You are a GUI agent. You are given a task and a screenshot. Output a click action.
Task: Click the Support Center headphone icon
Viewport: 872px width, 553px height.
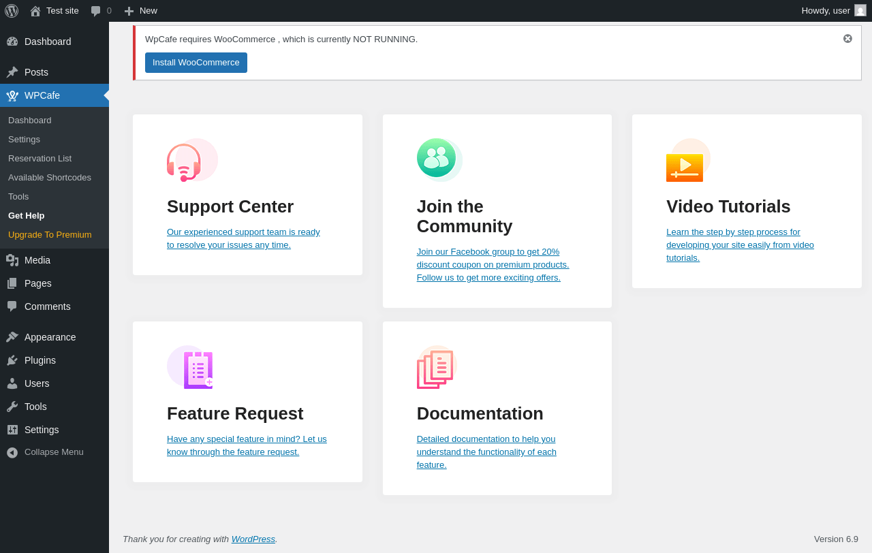click(x=184, y=162)
